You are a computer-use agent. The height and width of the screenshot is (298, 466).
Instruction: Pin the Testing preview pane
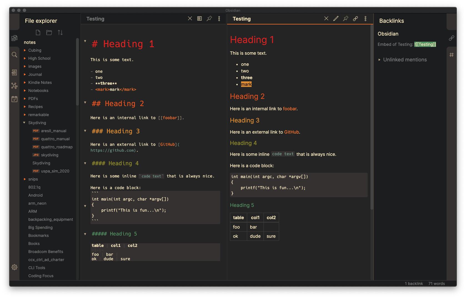(346, 19)
